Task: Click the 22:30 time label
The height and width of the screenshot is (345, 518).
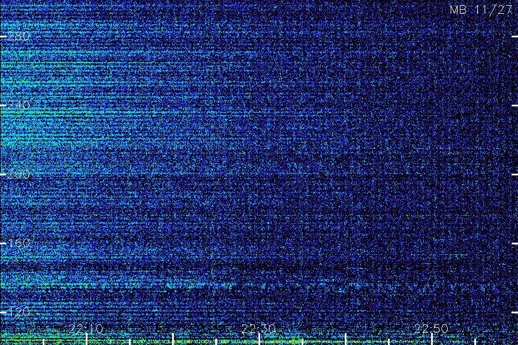Action: coord(258,328)
